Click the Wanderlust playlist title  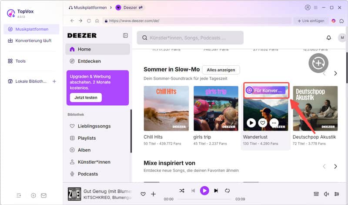click(255, 137)
